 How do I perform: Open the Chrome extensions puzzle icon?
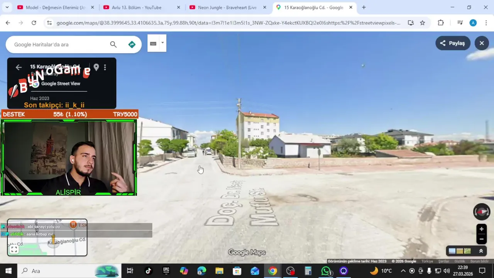[441, 23]
